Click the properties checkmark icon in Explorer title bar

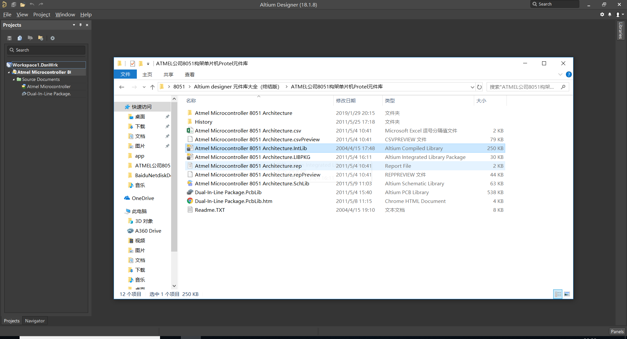(133, 64)
